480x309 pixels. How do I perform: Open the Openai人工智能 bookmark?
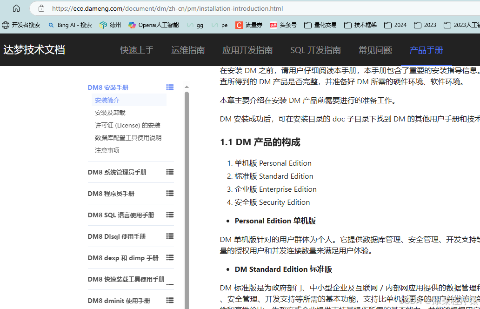coord(153,25)
